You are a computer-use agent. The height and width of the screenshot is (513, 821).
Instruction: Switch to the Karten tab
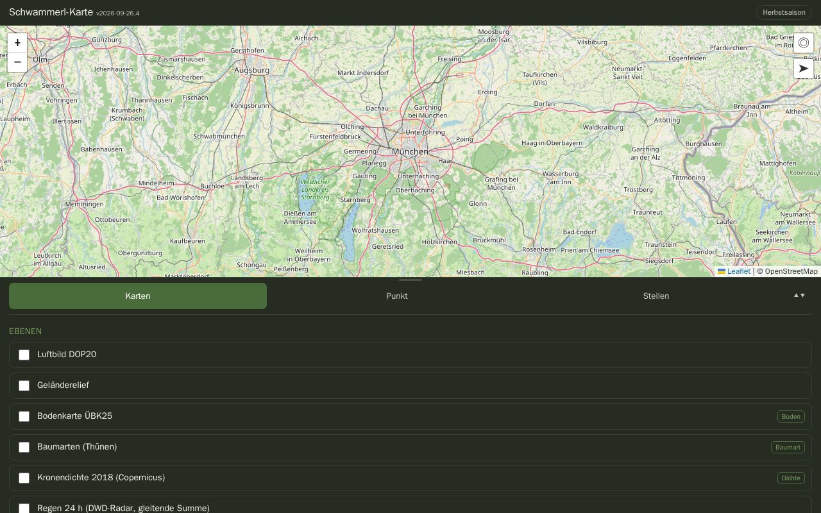pyautogui.click(x=138, y=296)
